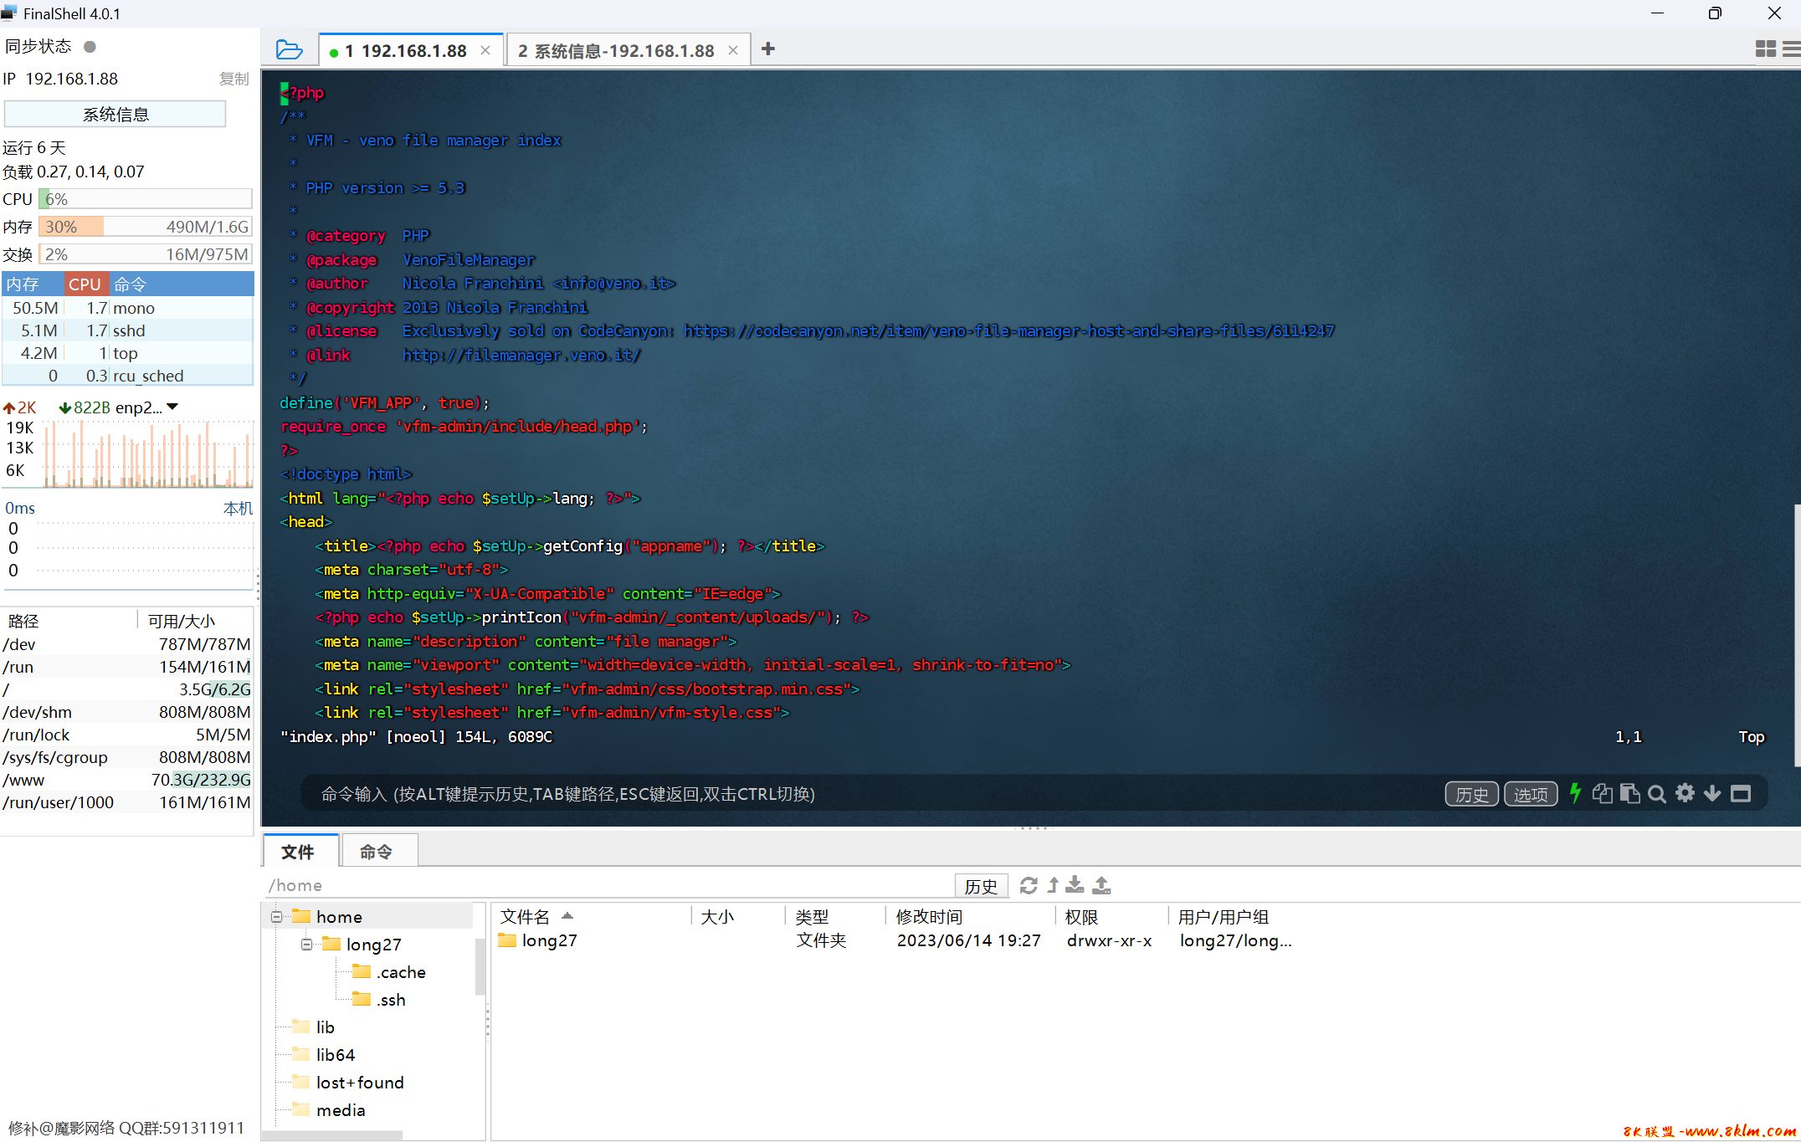Select .ssh folder in tree

(x=379, y=1000)
